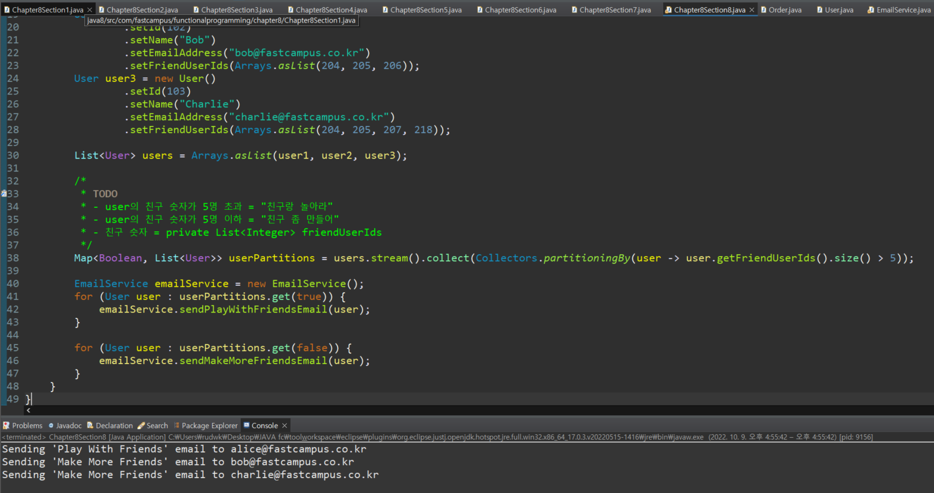Click "sendMakeMoreFriendsEmail" method call
Viewport: 934px width, 493px height.
coord(254,361)
